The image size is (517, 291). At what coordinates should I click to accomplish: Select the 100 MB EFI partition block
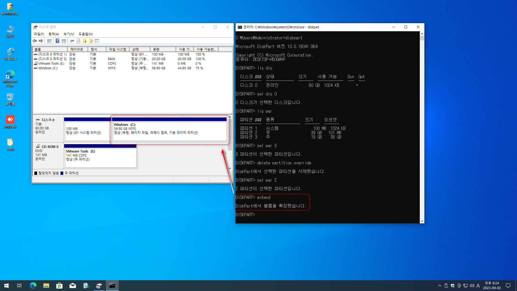click(88, 129)
